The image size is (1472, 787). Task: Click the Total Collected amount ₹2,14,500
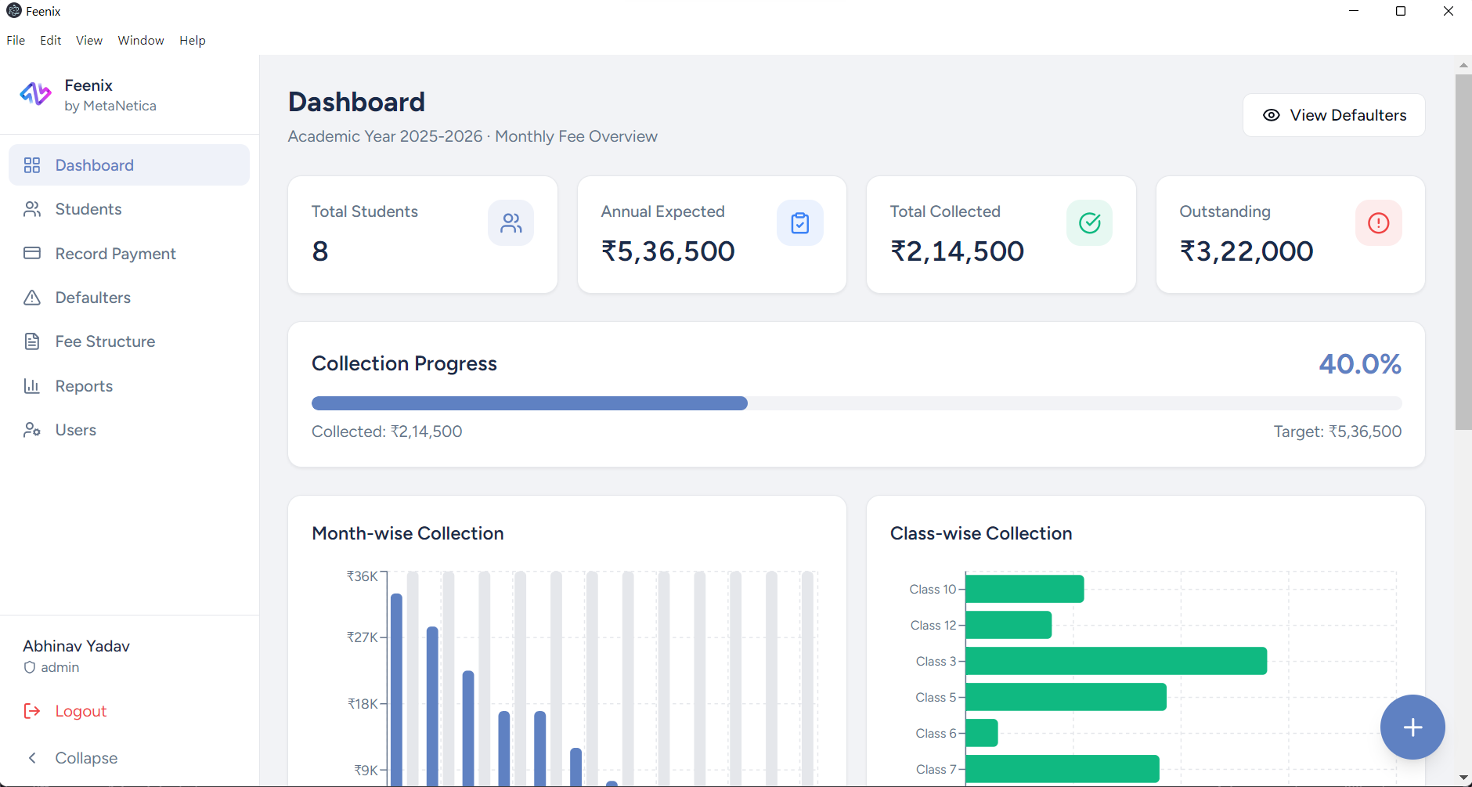coord(958,251)
